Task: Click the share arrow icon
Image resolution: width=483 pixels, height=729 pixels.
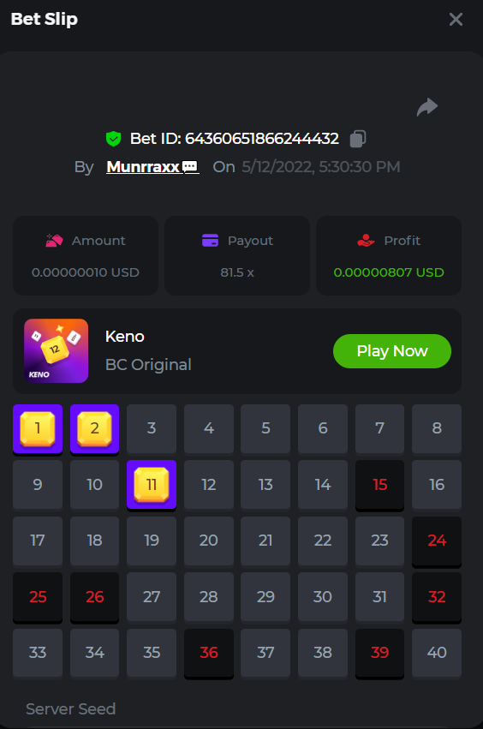Action: pyautogui.click(x=427, y=107)
